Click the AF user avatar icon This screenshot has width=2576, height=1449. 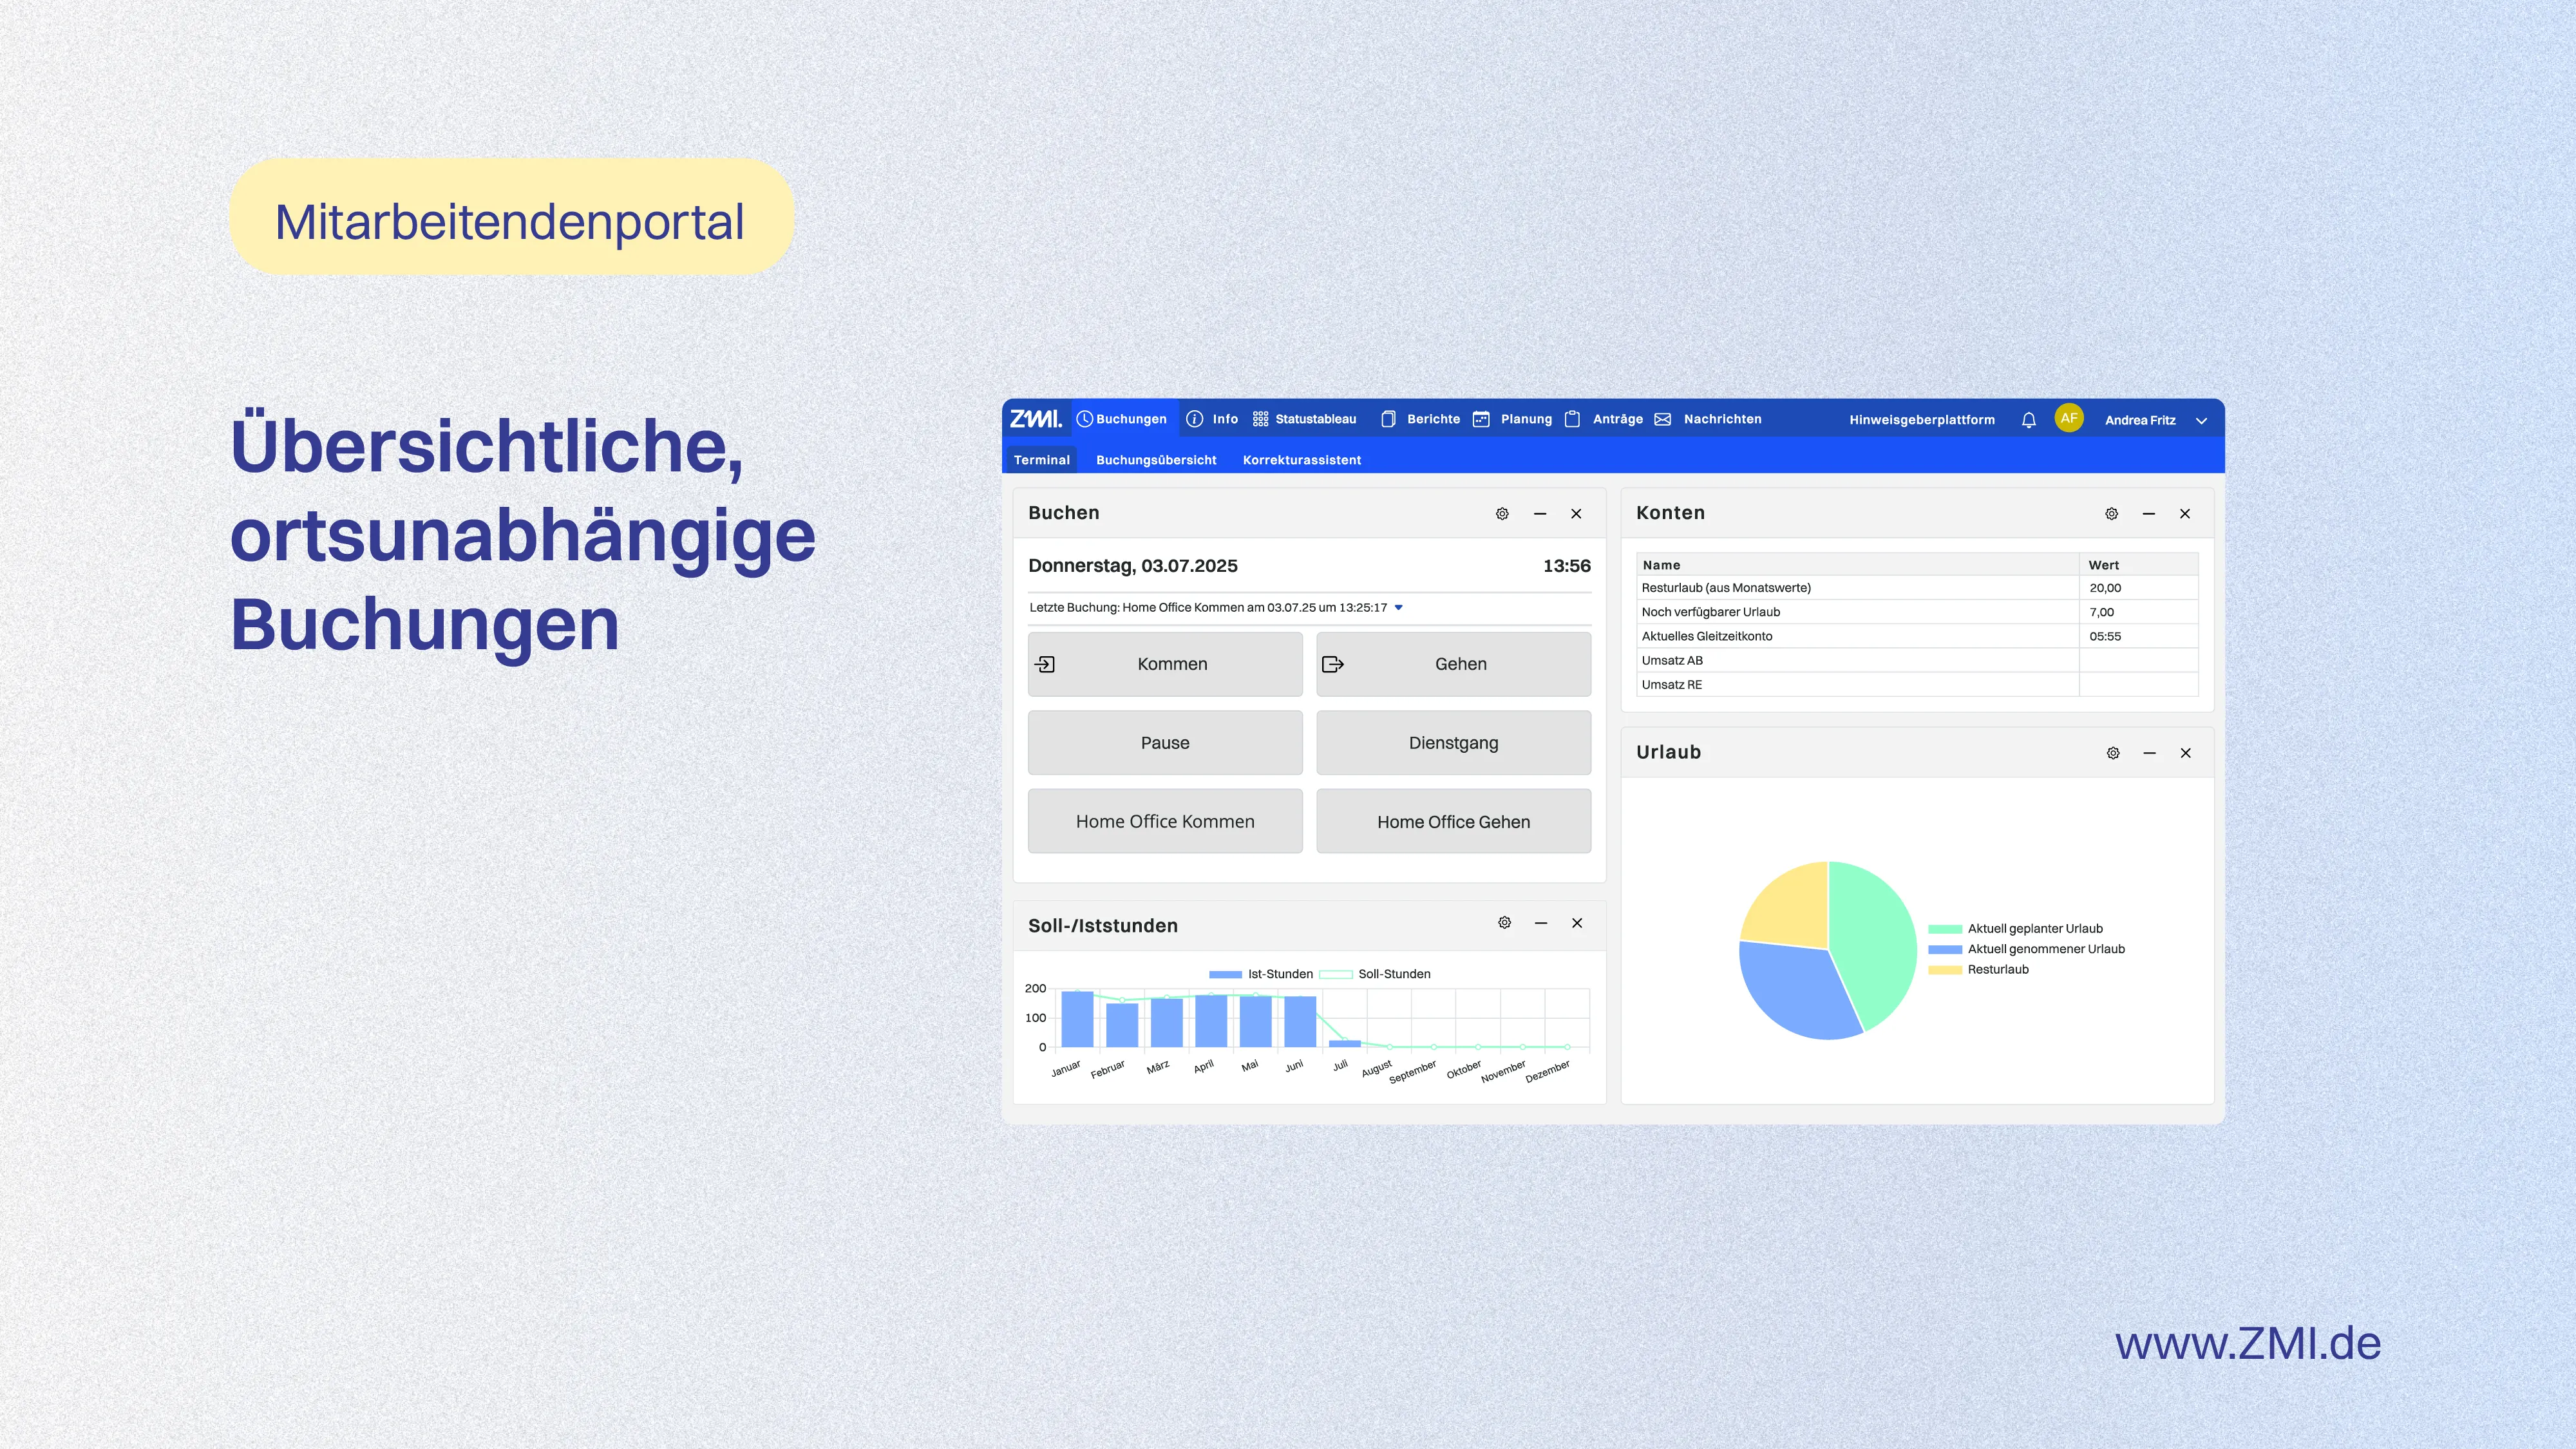coord(2068,418)
